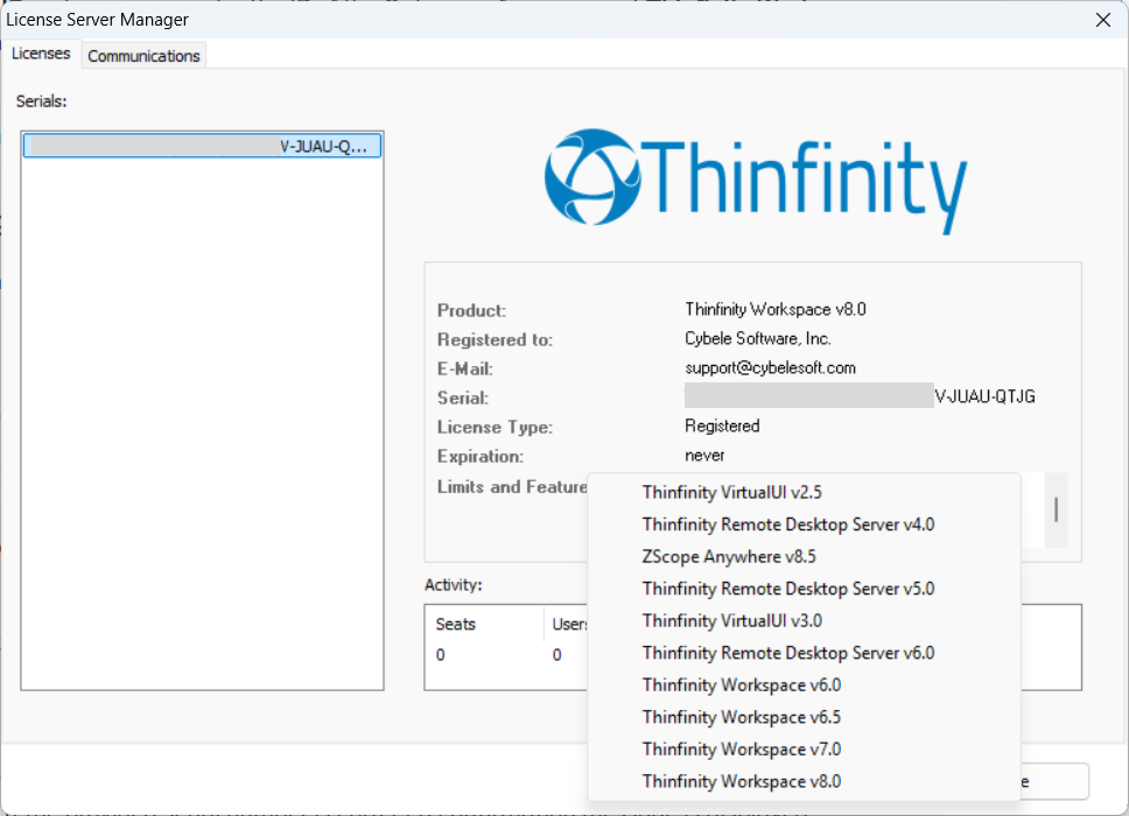Select Thinfinity Workspace v6.0 option

(x=741, y=685)
